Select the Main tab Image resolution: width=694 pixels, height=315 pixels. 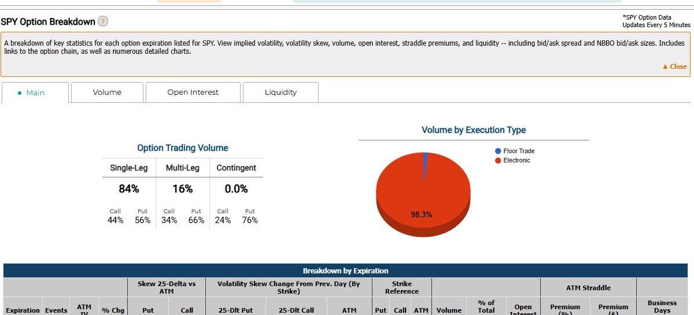coord(35,92)
